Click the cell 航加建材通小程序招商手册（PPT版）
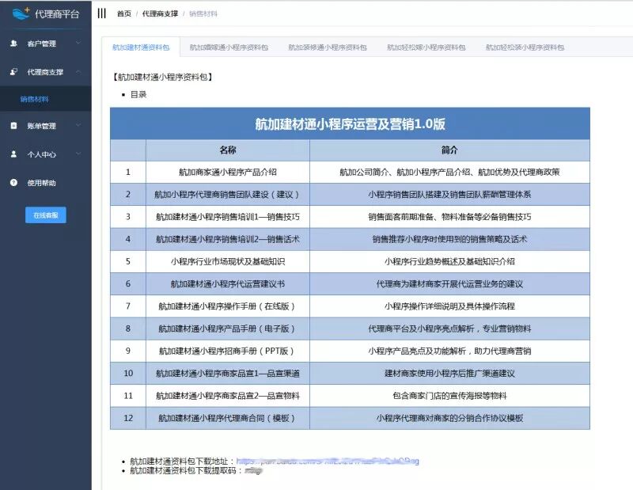The height and width of the screenshot is (490, 633). [x=228, y=351]
